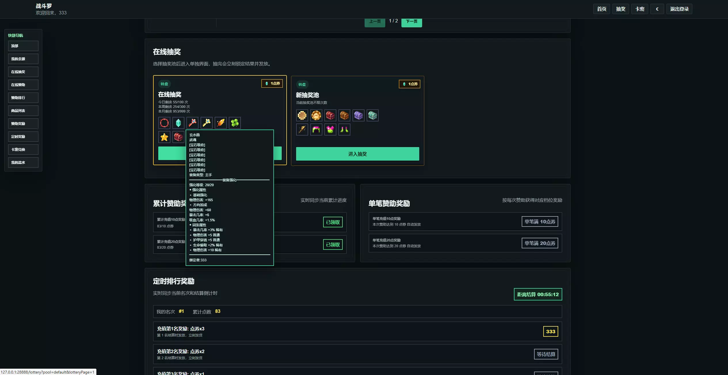
Task: Click the pink-green helmet icon
Action: pyautogui.click(x=316, y=130)
